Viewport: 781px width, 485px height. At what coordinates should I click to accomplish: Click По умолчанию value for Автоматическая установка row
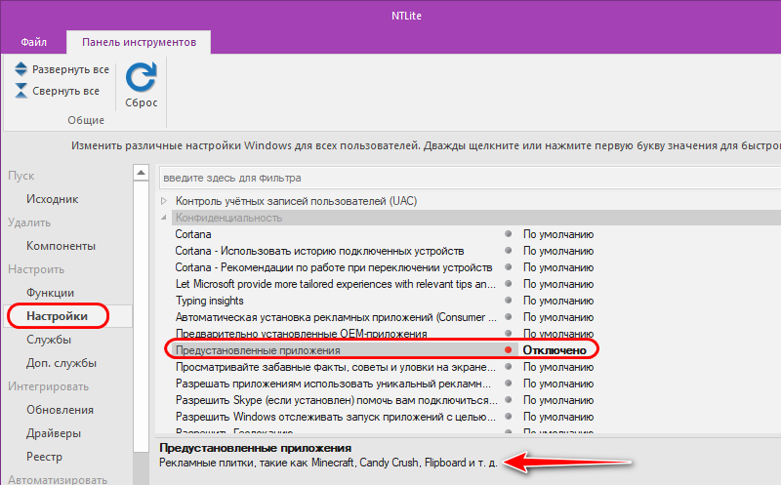[558, 317]
